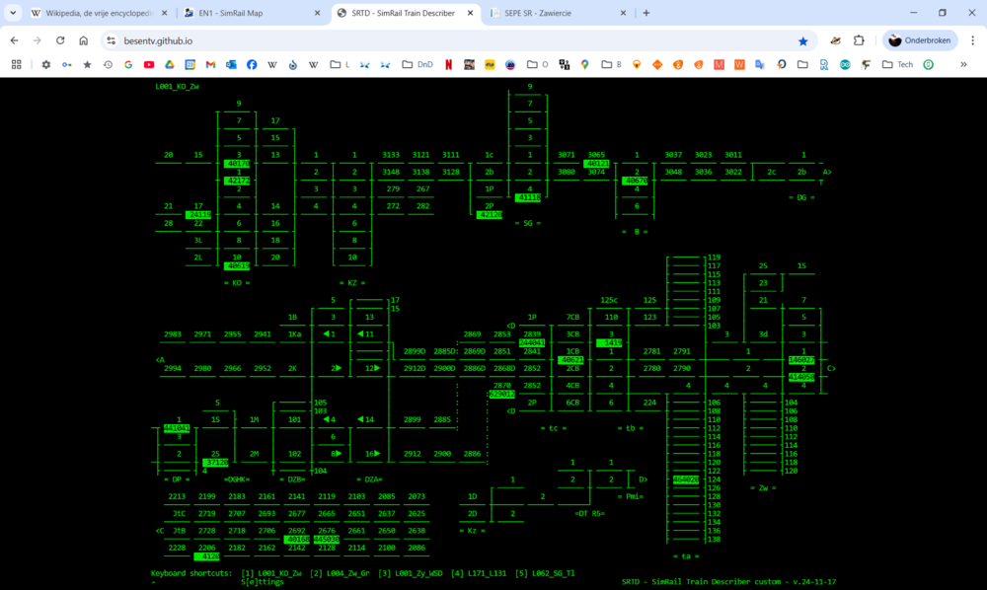Reload the current page
987x590 pixels.
click(x=60, y=40)
